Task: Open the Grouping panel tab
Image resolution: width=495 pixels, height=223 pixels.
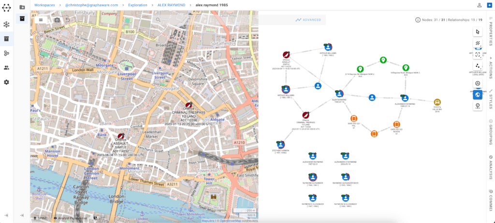Action: (491, 130)
